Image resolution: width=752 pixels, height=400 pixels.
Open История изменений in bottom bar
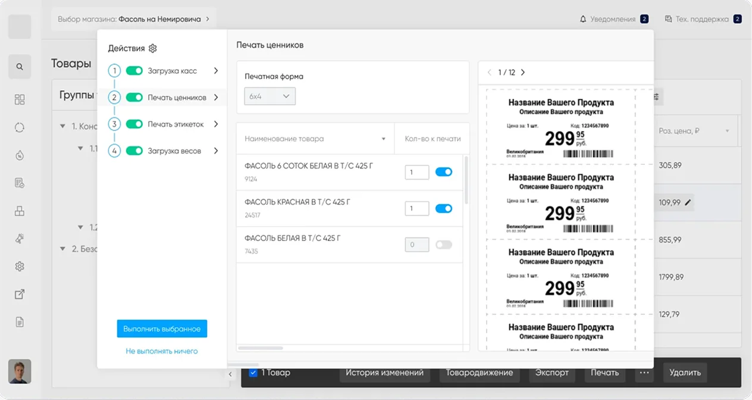[385, 373]
